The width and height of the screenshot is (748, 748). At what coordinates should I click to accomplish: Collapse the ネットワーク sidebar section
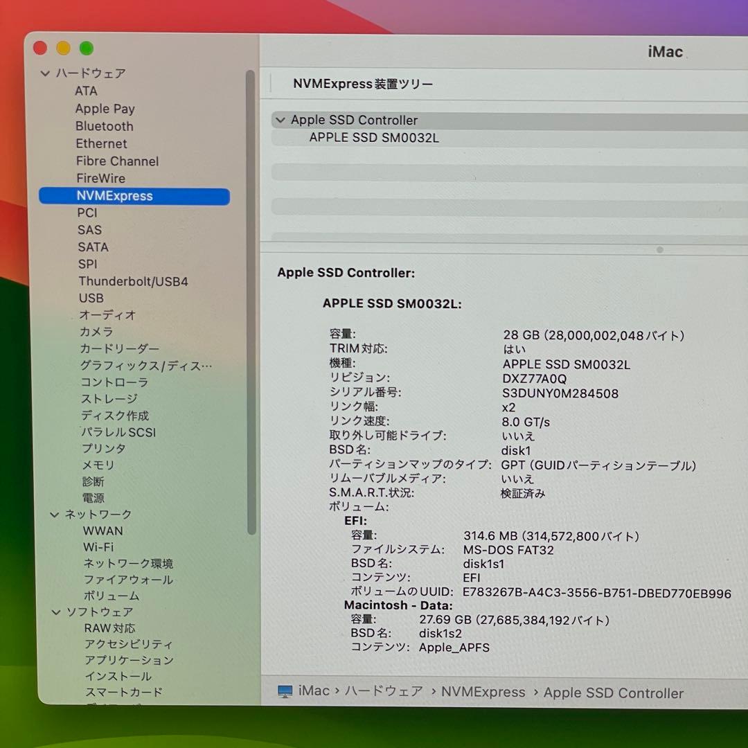pos(54,514)
